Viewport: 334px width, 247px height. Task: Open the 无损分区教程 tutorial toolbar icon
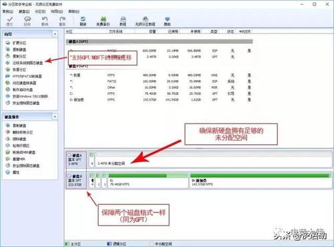(x=145, y=21)
